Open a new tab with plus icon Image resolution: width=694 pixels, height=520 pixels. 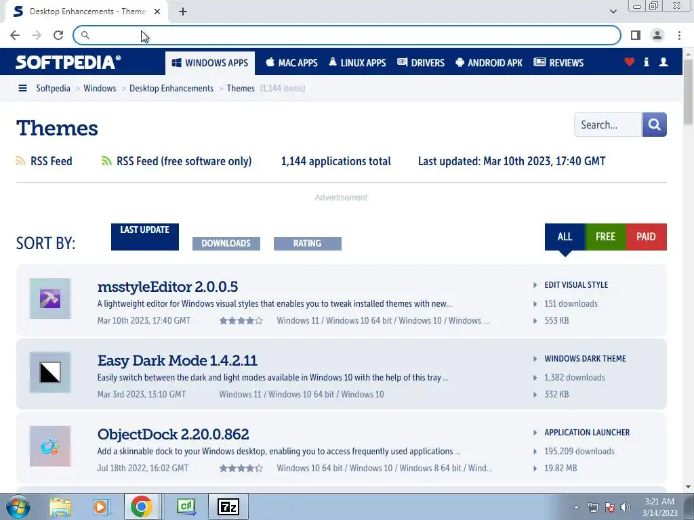point(183,12)
